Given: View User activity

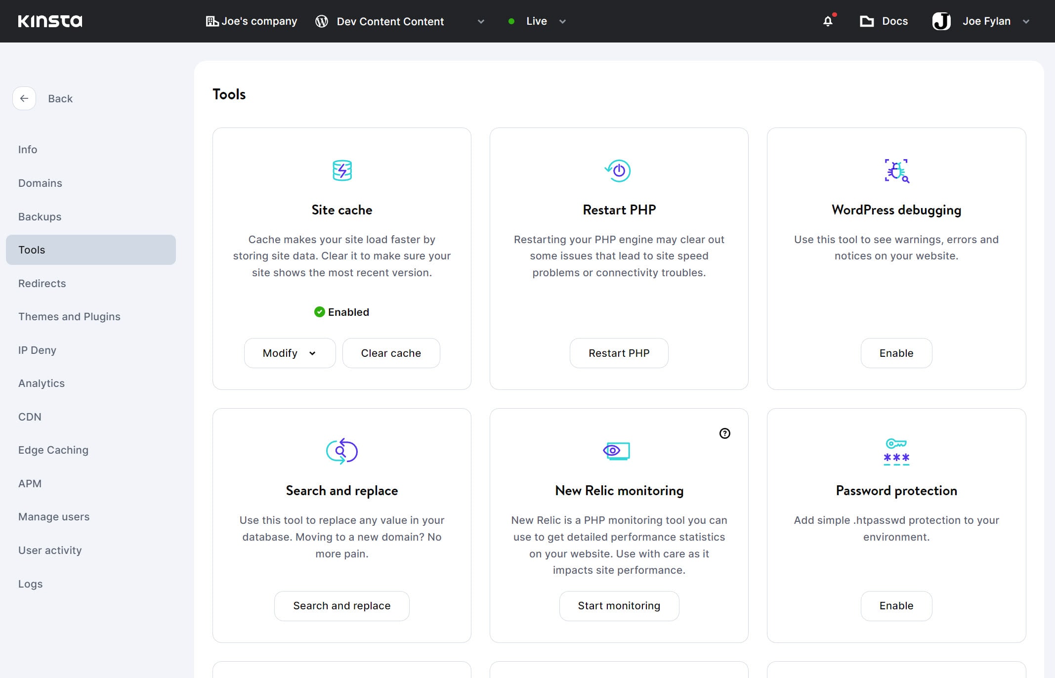Looking at the screenshot, I should [50, 550].
